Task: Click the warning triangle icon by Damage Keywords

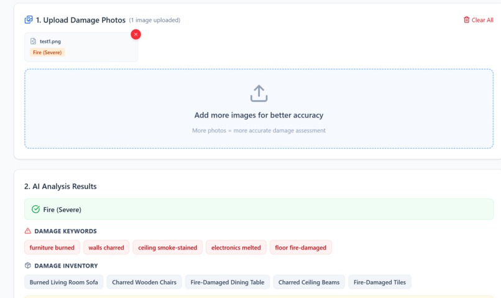Action: (28, 231)
